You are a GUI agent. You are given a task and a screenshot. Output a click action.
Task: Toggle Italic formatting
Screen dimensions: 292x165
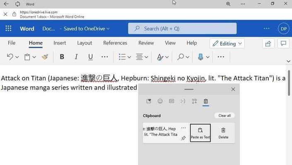tap(76, 57)
